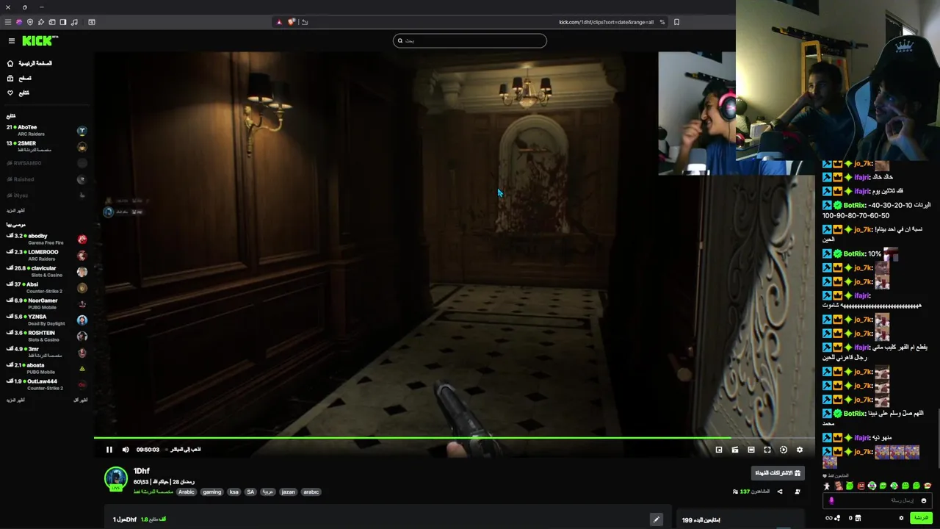Send message with the green chat button
The height and width of the screenshot is (529, 940).
pyautogui.click(x=921, y=518)
